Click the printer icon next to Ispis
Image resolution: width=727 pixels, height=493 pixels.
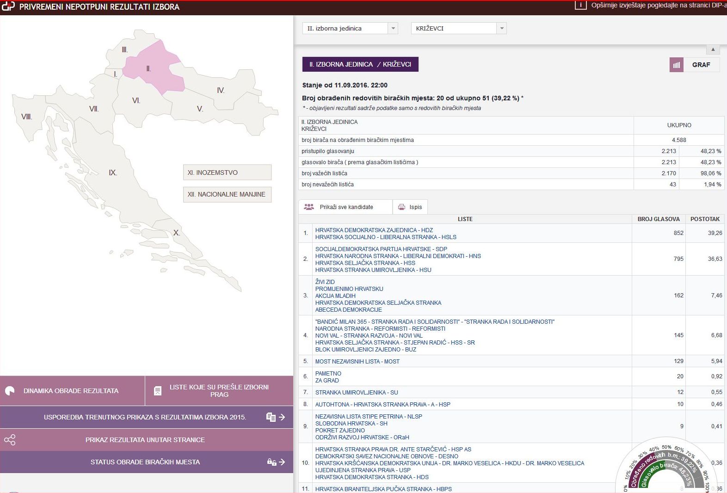(x=401, y=207)
